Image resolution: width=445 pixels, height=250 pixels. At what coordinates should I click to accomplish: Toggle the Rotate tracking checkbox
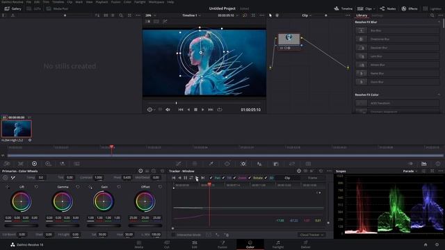pos(250,178)
